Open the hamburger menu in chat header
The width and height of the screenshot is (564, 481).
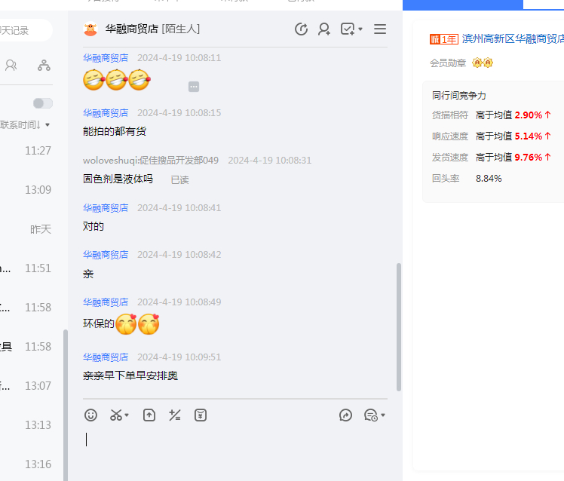(x=380, y=29)
